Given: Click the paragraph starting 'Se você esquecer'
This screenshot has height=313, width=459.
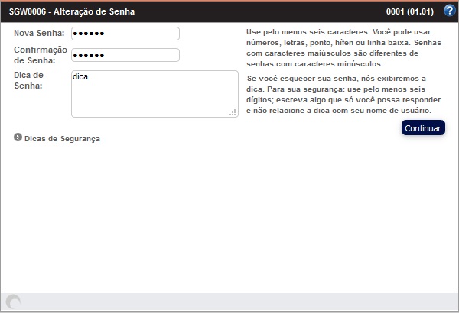Looking at the screenshot, I should click(x=341, y=95).
